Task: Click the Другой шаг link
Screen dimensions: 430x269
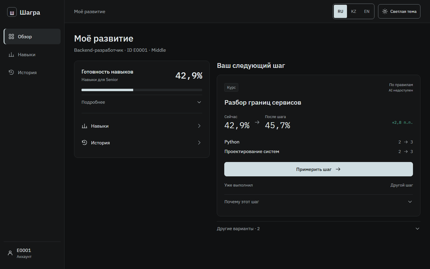Action: point(402,185)
